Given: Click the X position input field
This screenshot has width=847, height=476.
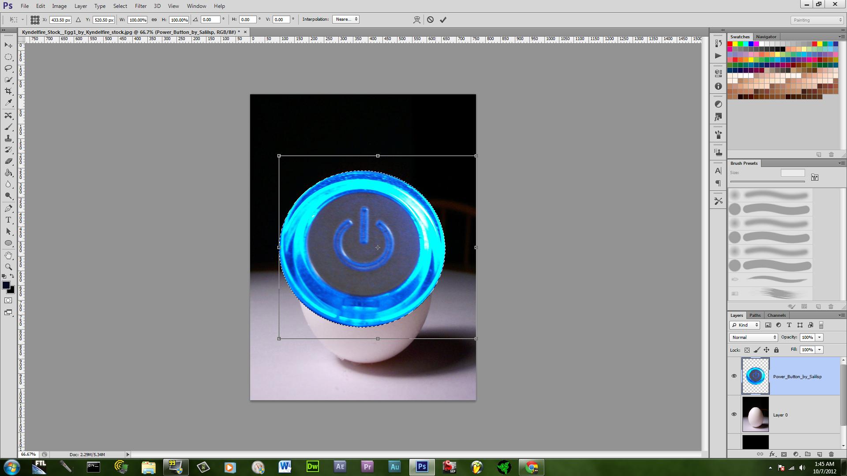Looking at the screenshot, I should click(x=60, y=20).
